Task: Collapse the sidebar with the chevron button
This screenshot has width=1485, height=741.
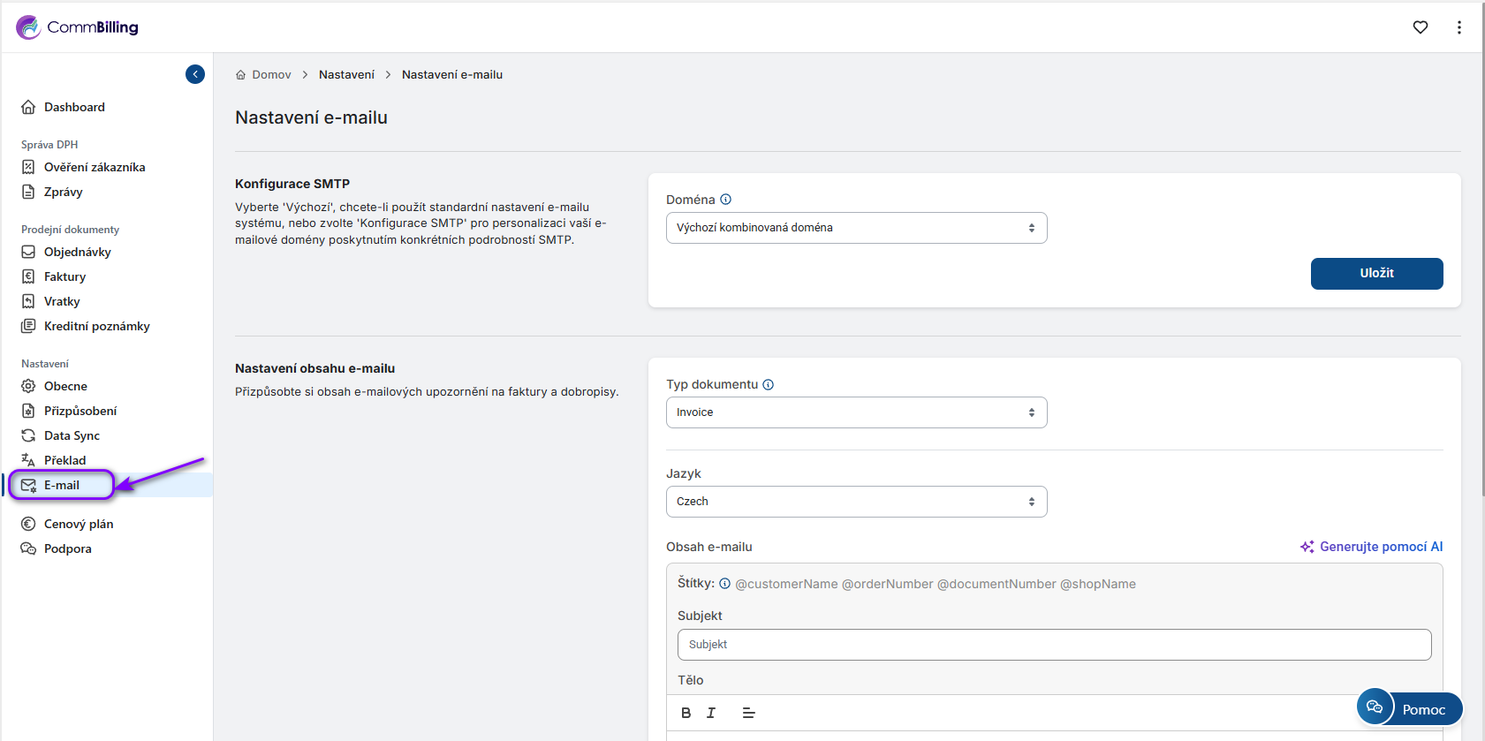Action: [195, 74]
